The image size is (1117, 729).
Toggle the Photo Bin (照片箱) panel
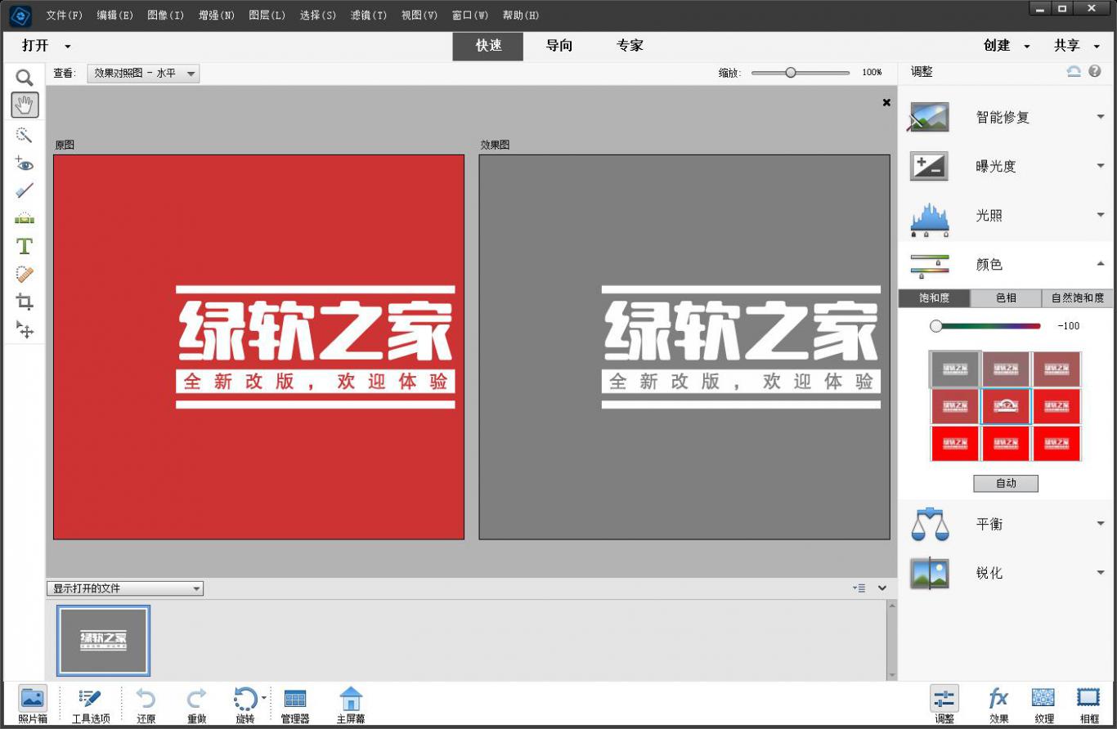[33, 704]
